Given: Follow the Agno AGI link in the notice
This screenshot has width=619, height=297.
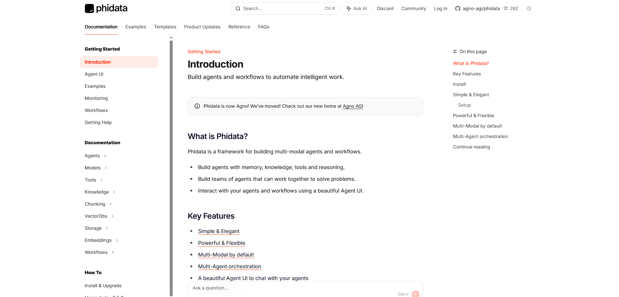Looking at the screenshot, I should click(353, 106).
